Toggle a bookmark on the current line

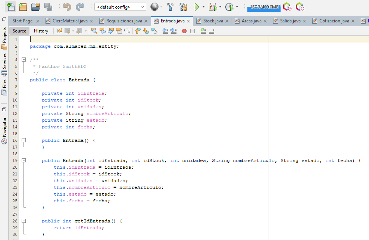coord(154,31)
